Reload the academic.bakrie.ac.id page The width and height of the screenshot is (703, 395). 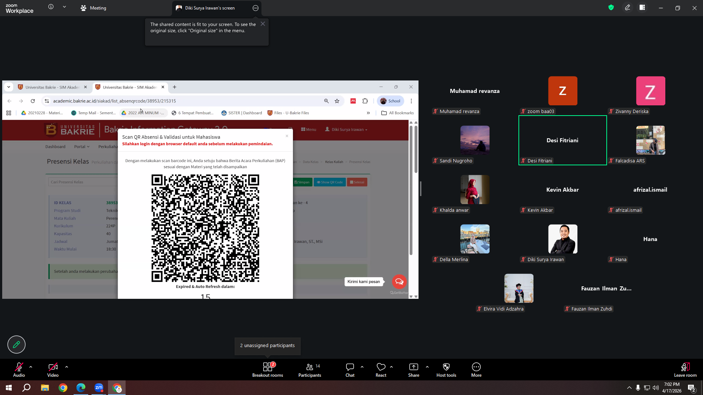[x=33, y=101]
